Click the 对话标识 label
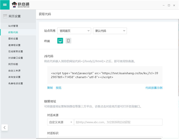Screen dimensions: 179x139 pyautogui.click(x=53, y=133)
